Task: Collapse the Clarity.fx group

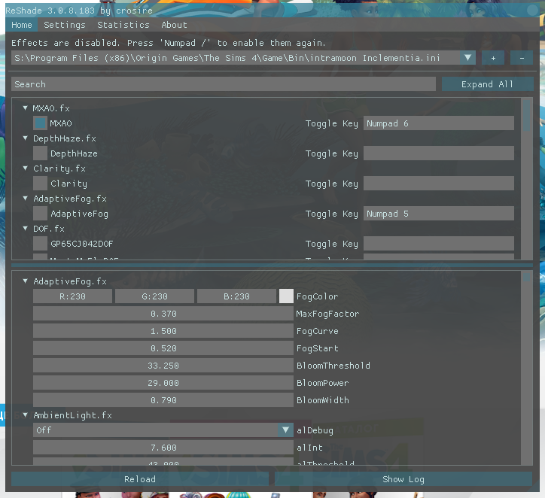Action: [25, 169]
